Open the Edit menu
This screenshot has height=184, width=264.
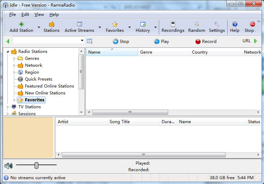(25, 15)
